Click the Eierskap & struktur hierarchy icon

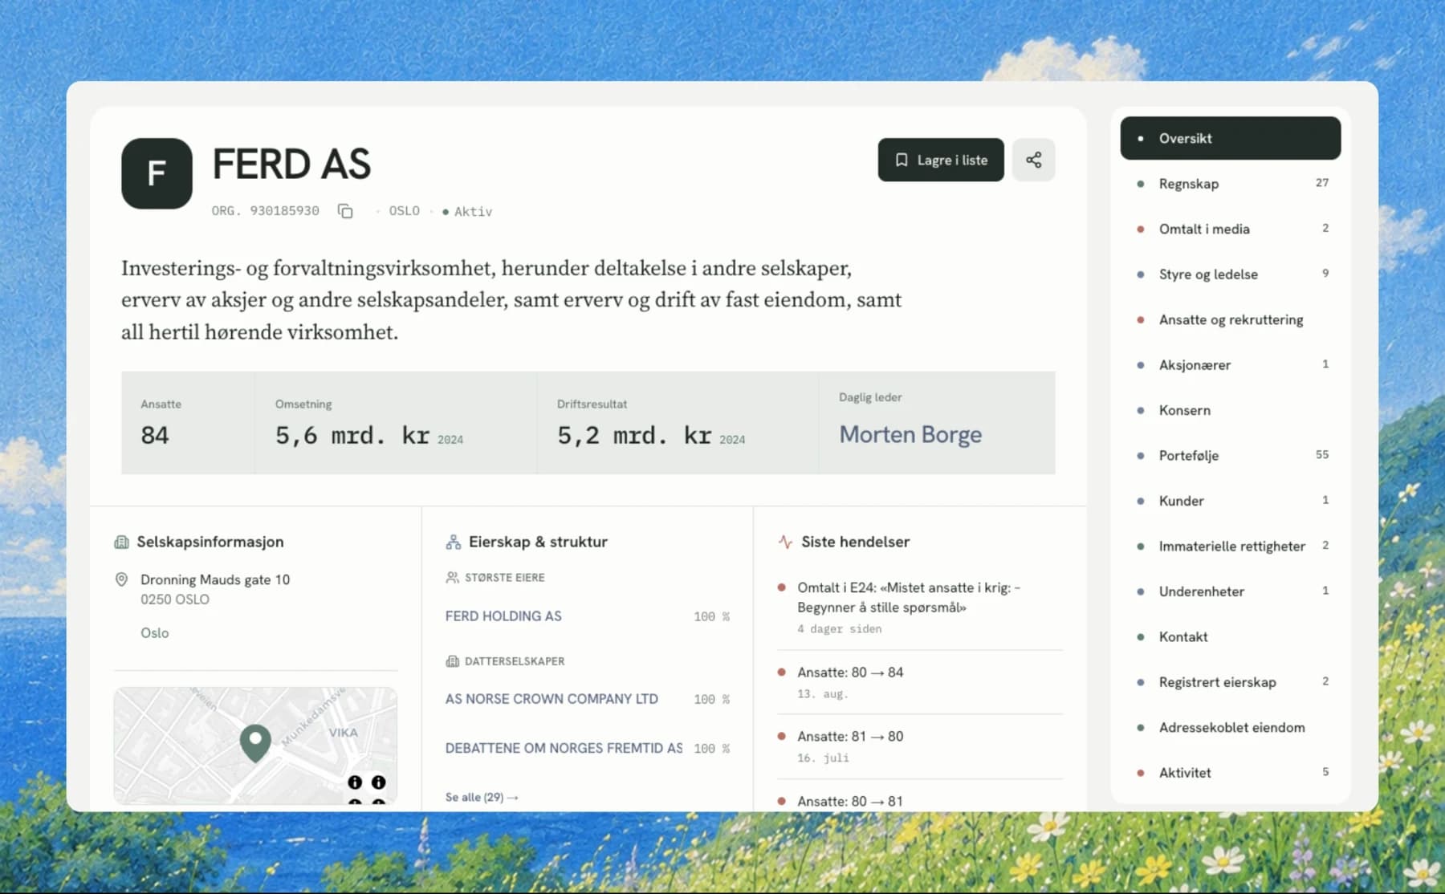click(x=453, y=542)
